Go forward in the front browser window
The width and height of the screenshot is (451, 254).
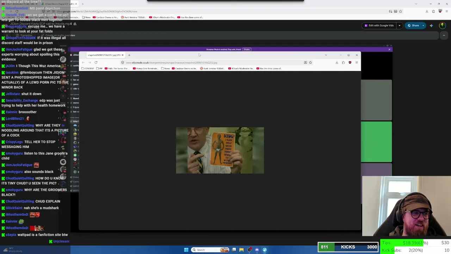[89, 62]
